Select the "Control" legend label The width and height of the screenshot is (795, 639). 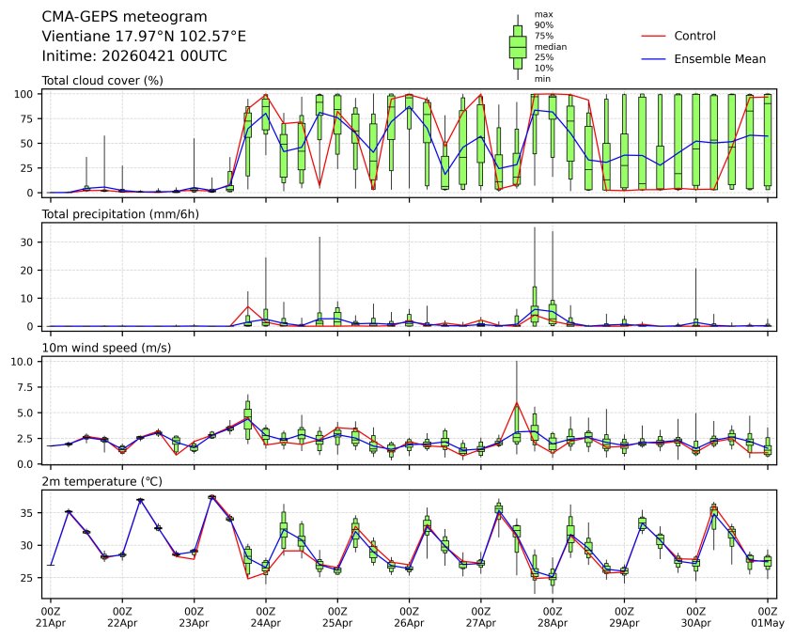(x=694, y=36)
